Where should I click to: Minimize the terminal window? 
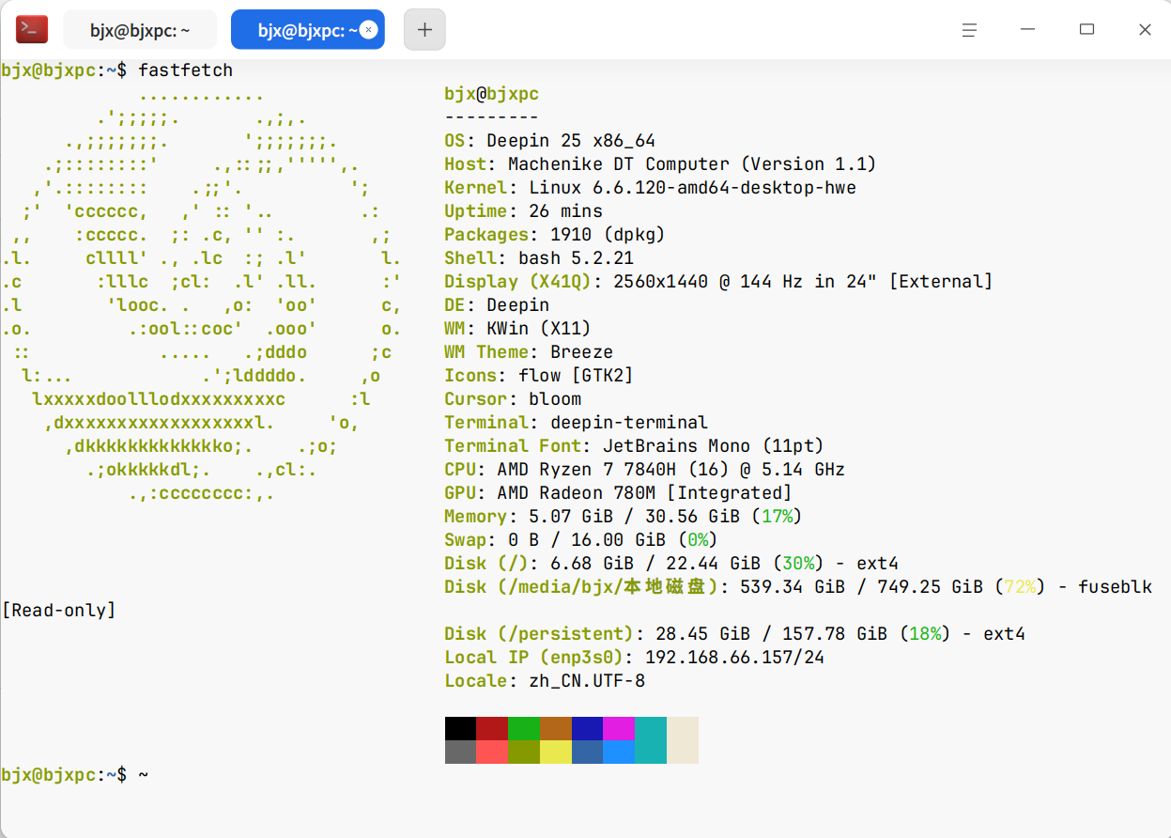click(x=1028, y=30)
